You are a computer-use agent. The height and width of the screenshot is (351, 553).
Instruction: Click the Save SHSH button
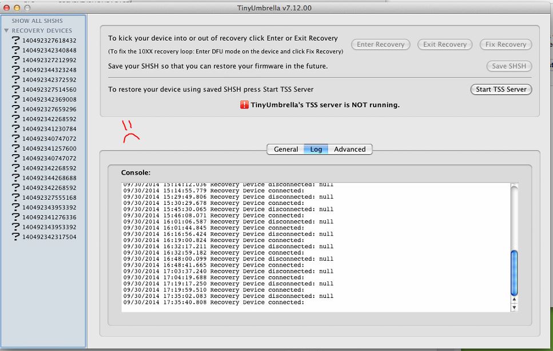pyautogui.click(x=509, y=66)
